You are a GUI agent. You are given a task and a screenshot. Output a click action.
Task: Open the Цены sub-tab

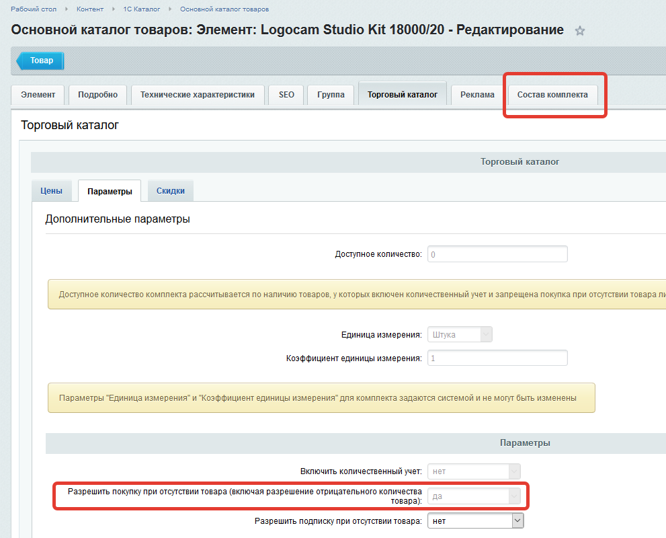click(x=51, y=191)
